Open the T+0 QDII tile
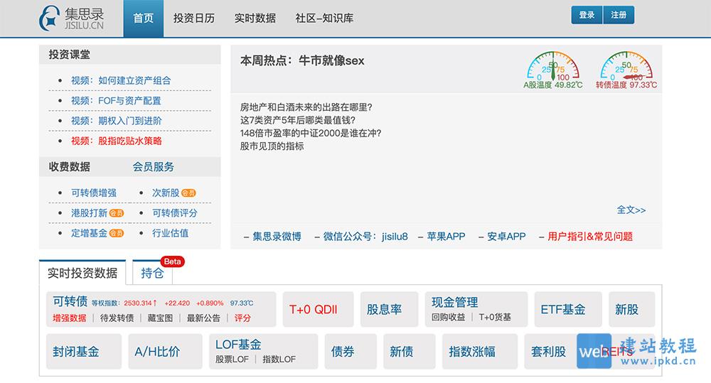The width and height of the screenshot is (711, 383). click(318, 310)
